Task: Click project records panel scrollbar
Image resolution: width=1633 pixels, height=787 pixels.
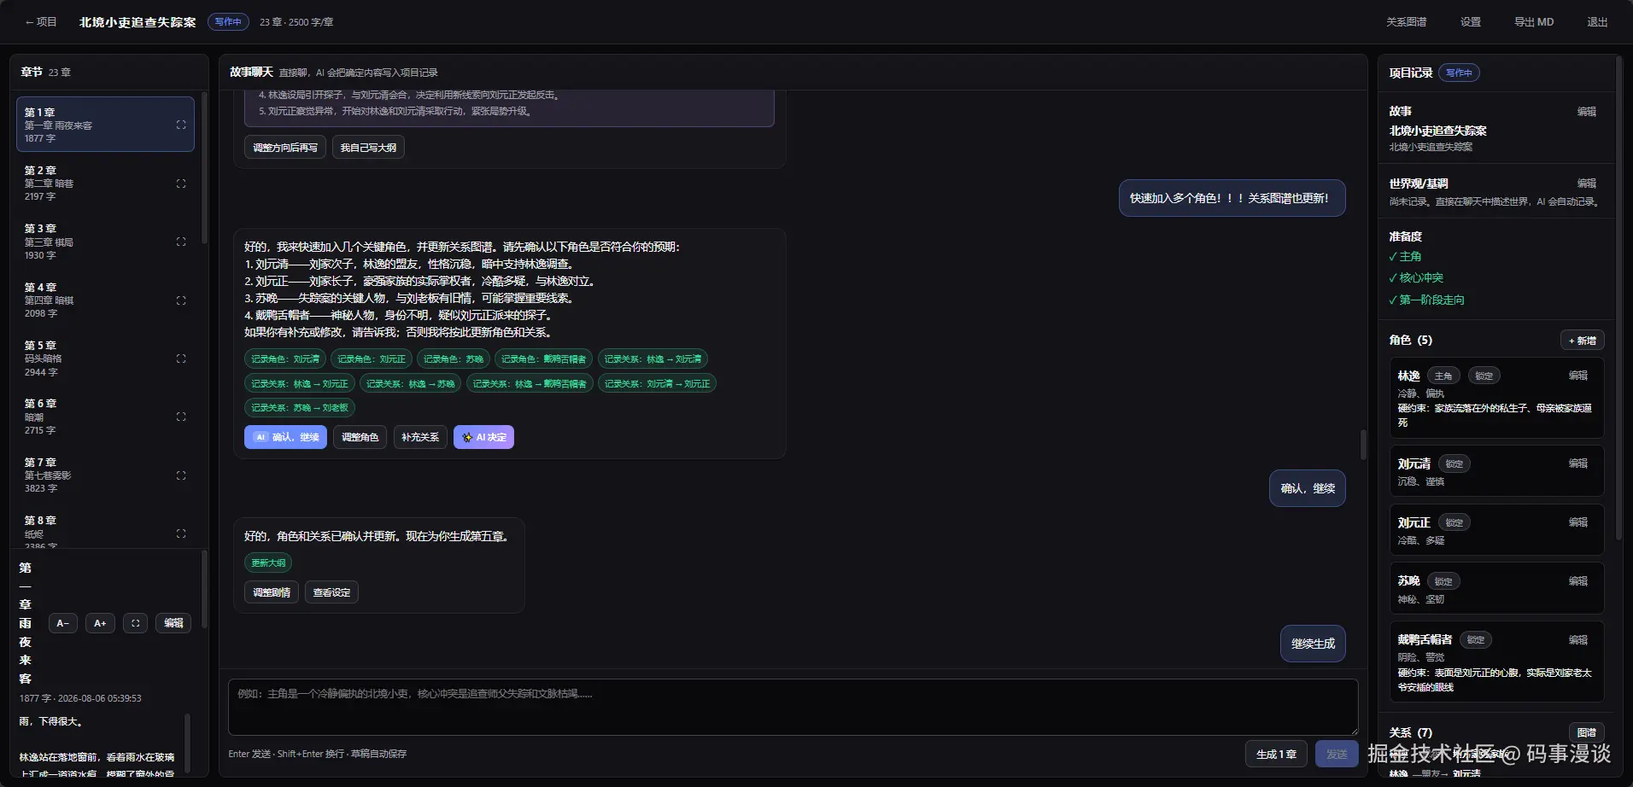Action: point(1619,299)
